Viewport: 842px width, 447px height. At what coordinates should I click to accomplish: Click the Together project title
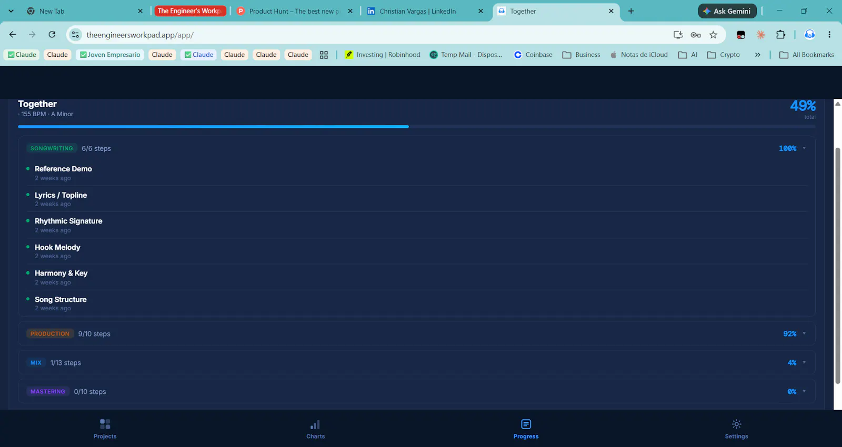click(37, 104)
